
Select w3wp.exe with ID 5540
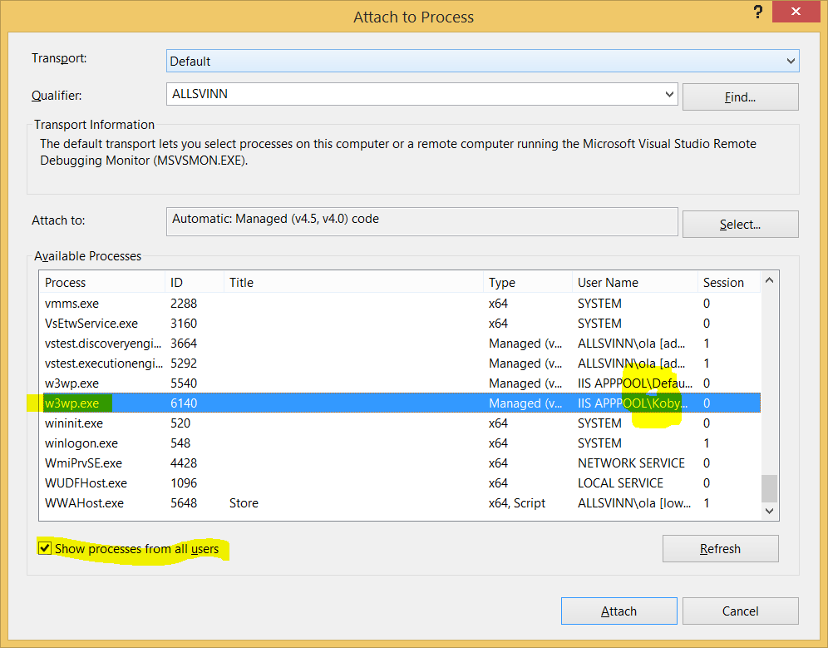pos(400,383)
